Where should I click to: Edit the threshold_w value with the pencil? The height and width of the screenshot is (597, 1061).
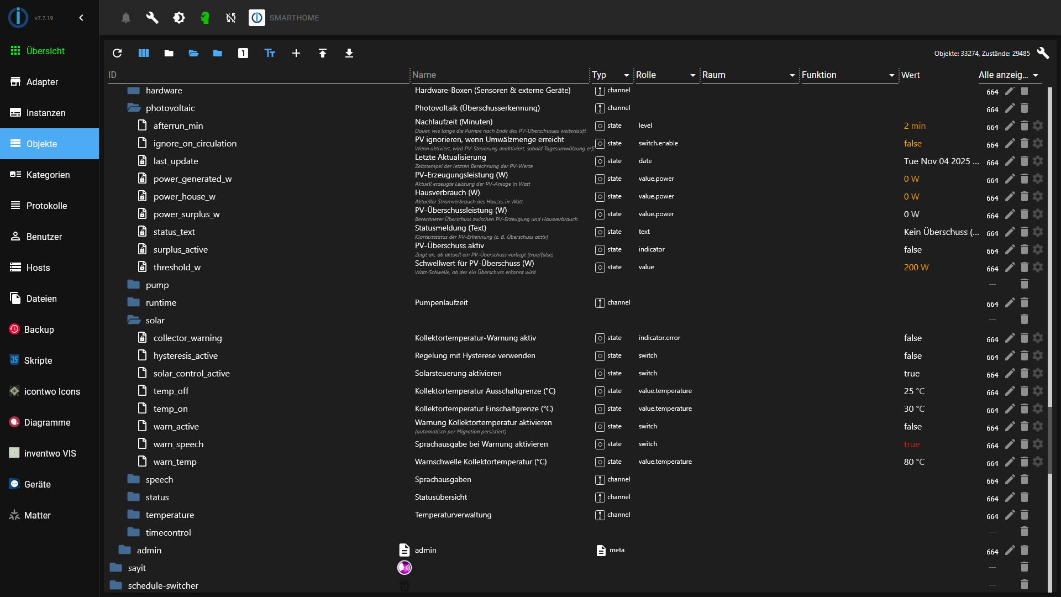tap(1011, 268)
